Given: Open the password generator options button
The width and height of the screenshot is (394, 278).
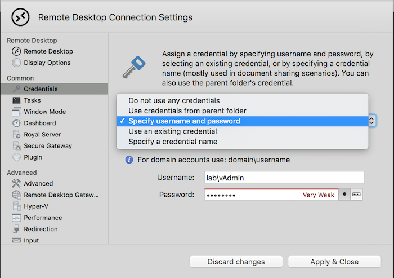Looking at the screenshot, I should pyautogui.click(x=356, y=195).
